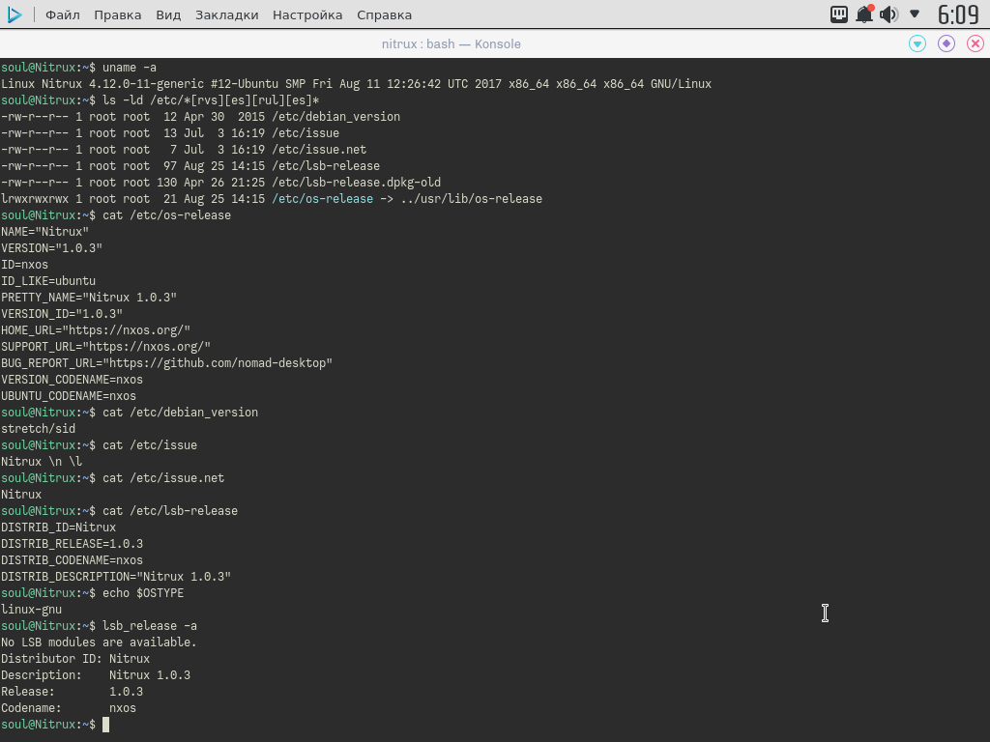Open the Правка menu
This screenshot has width=990, height=742.
[x=117, y=14]
